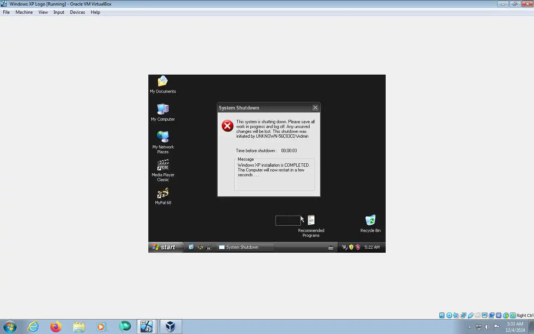534x334 pixels.
Task: Click the Message text box in shutdown dialog
Action: [x=274, y=175]
